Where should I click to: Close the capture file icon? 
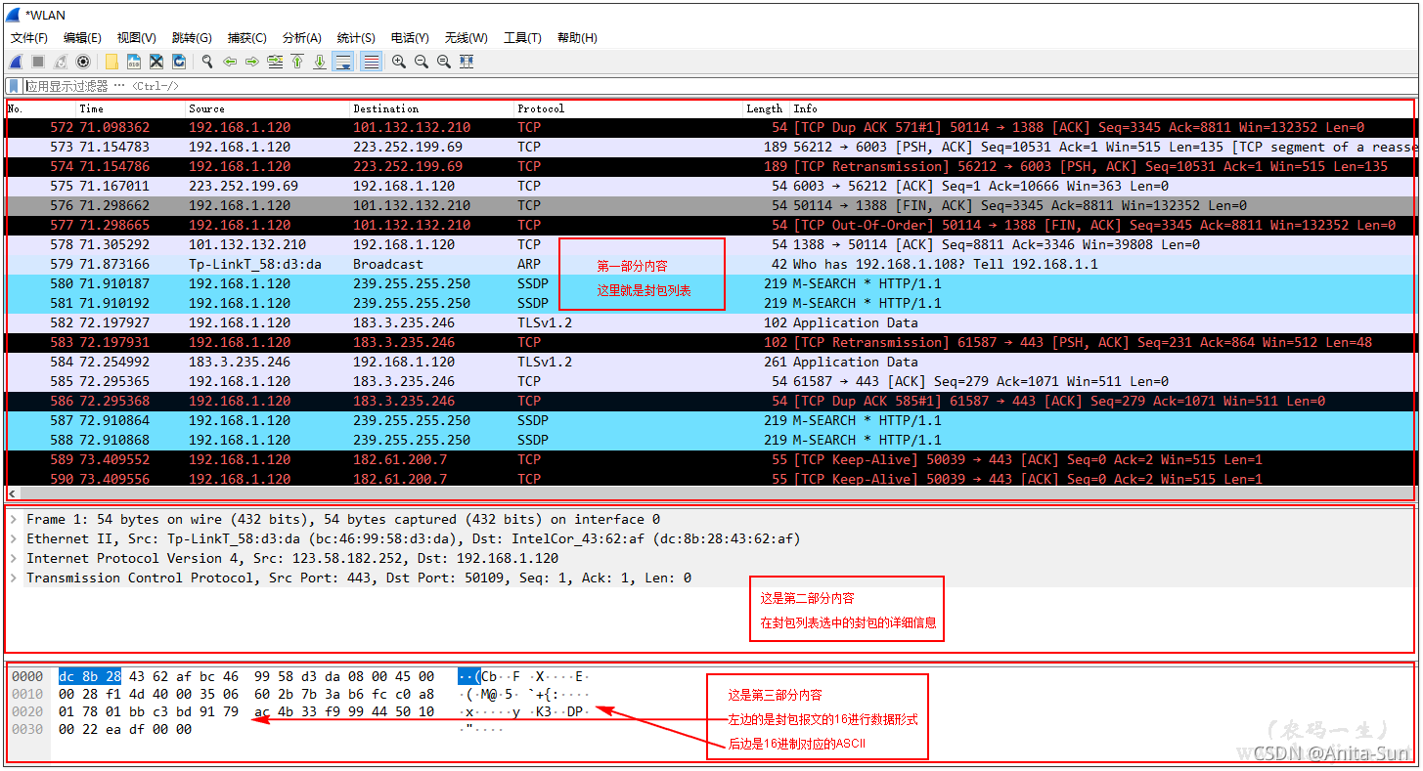tap(156, 62)
